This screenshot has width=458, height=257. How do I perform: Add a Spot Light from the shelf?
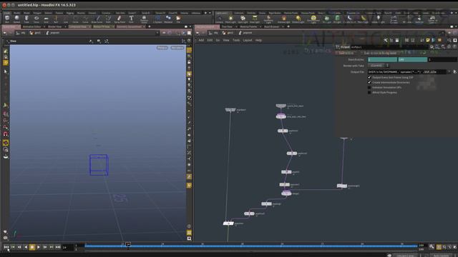click(243, 19)
